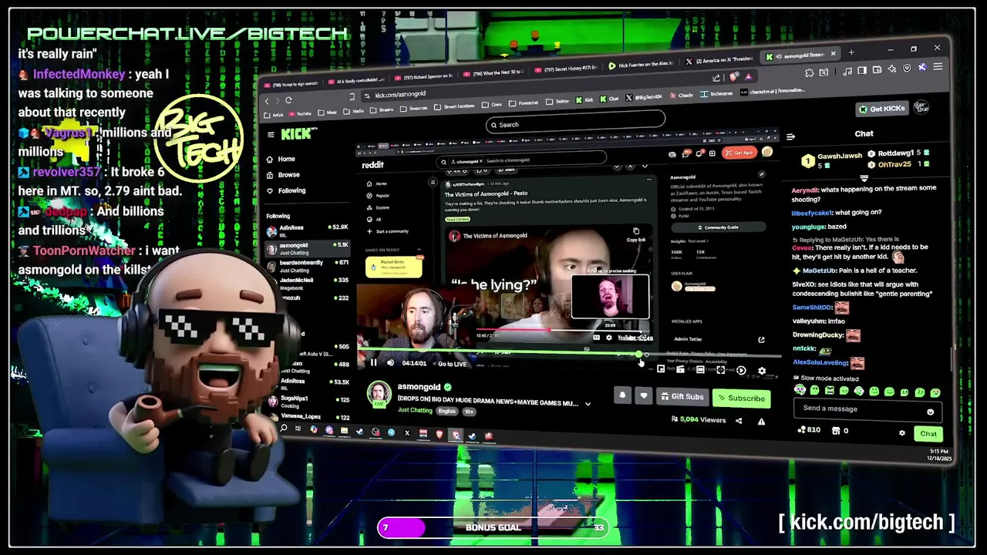Open a new browser tab
987x555 pixels.
(851, 52)
